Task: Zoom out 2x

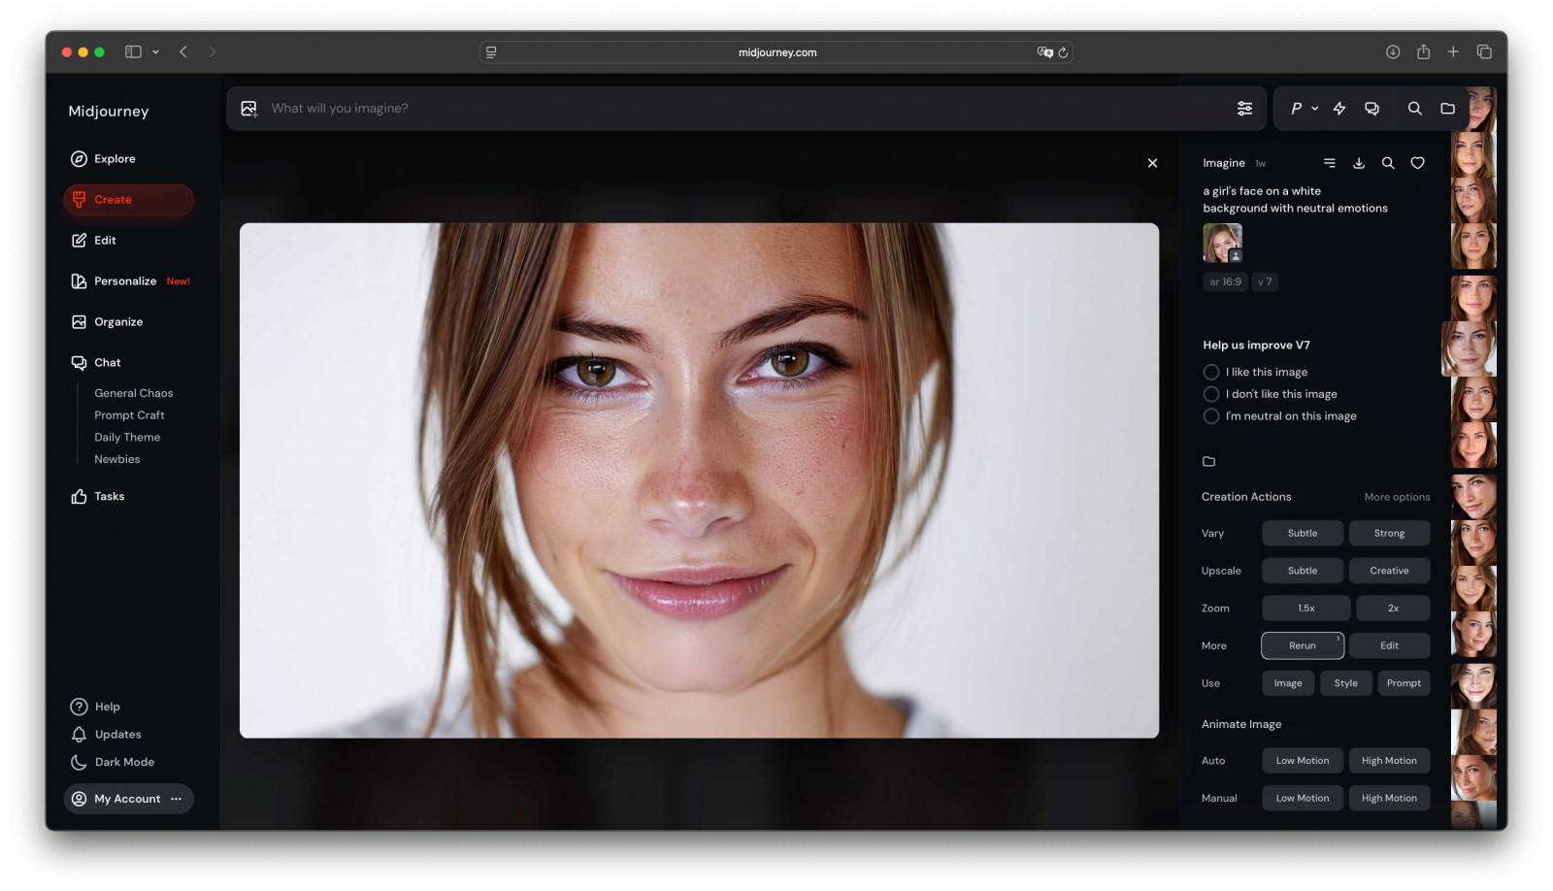Action: click(x=1393, y=609)
